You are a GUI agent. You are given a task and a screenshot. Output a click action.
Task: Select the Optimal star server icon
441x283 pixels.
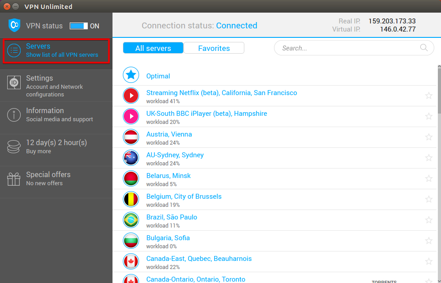click(x=131, y=75)
